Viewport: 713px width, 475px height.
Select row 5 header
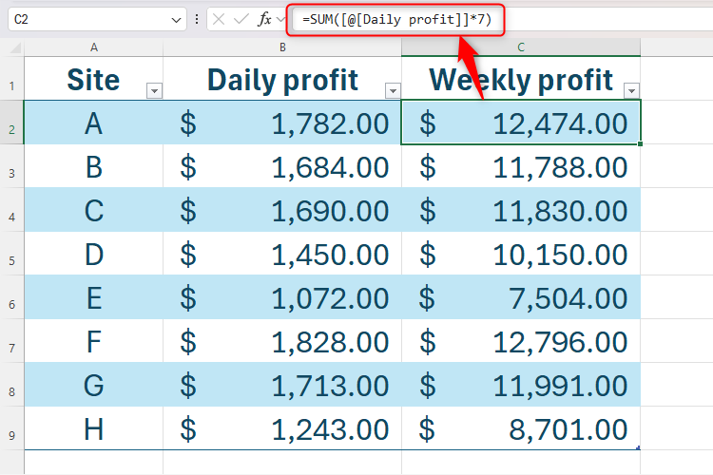point(11,254)
